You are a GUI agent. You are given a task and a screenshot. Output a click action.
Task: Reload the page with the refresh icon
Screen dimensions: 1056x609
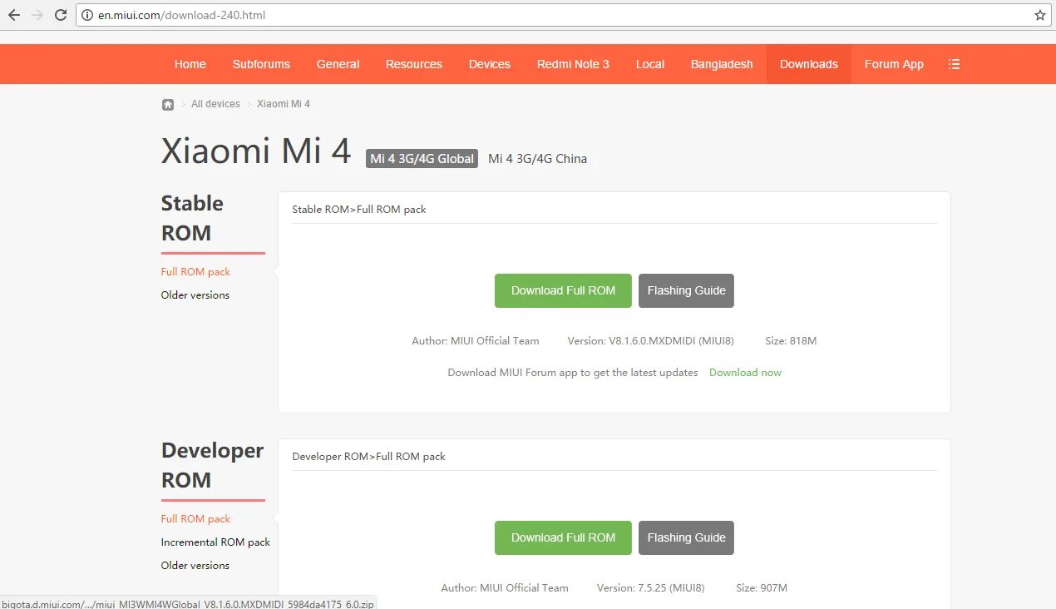coord(61,15)
